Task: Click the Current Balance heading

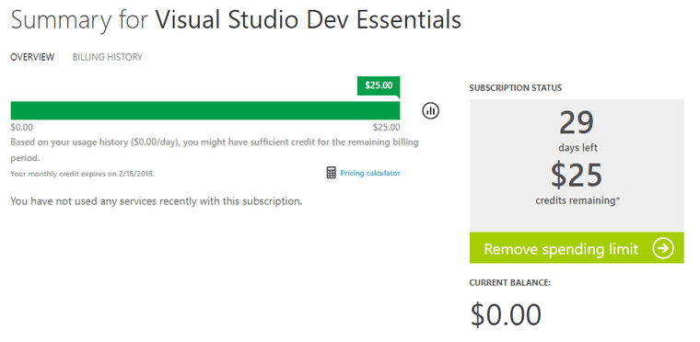Action: coord(510,282)
